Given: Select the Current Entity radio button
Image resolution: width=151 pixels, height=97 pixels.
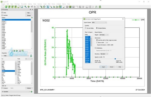Looking at the screenshot, I should (x=86, y=28).
